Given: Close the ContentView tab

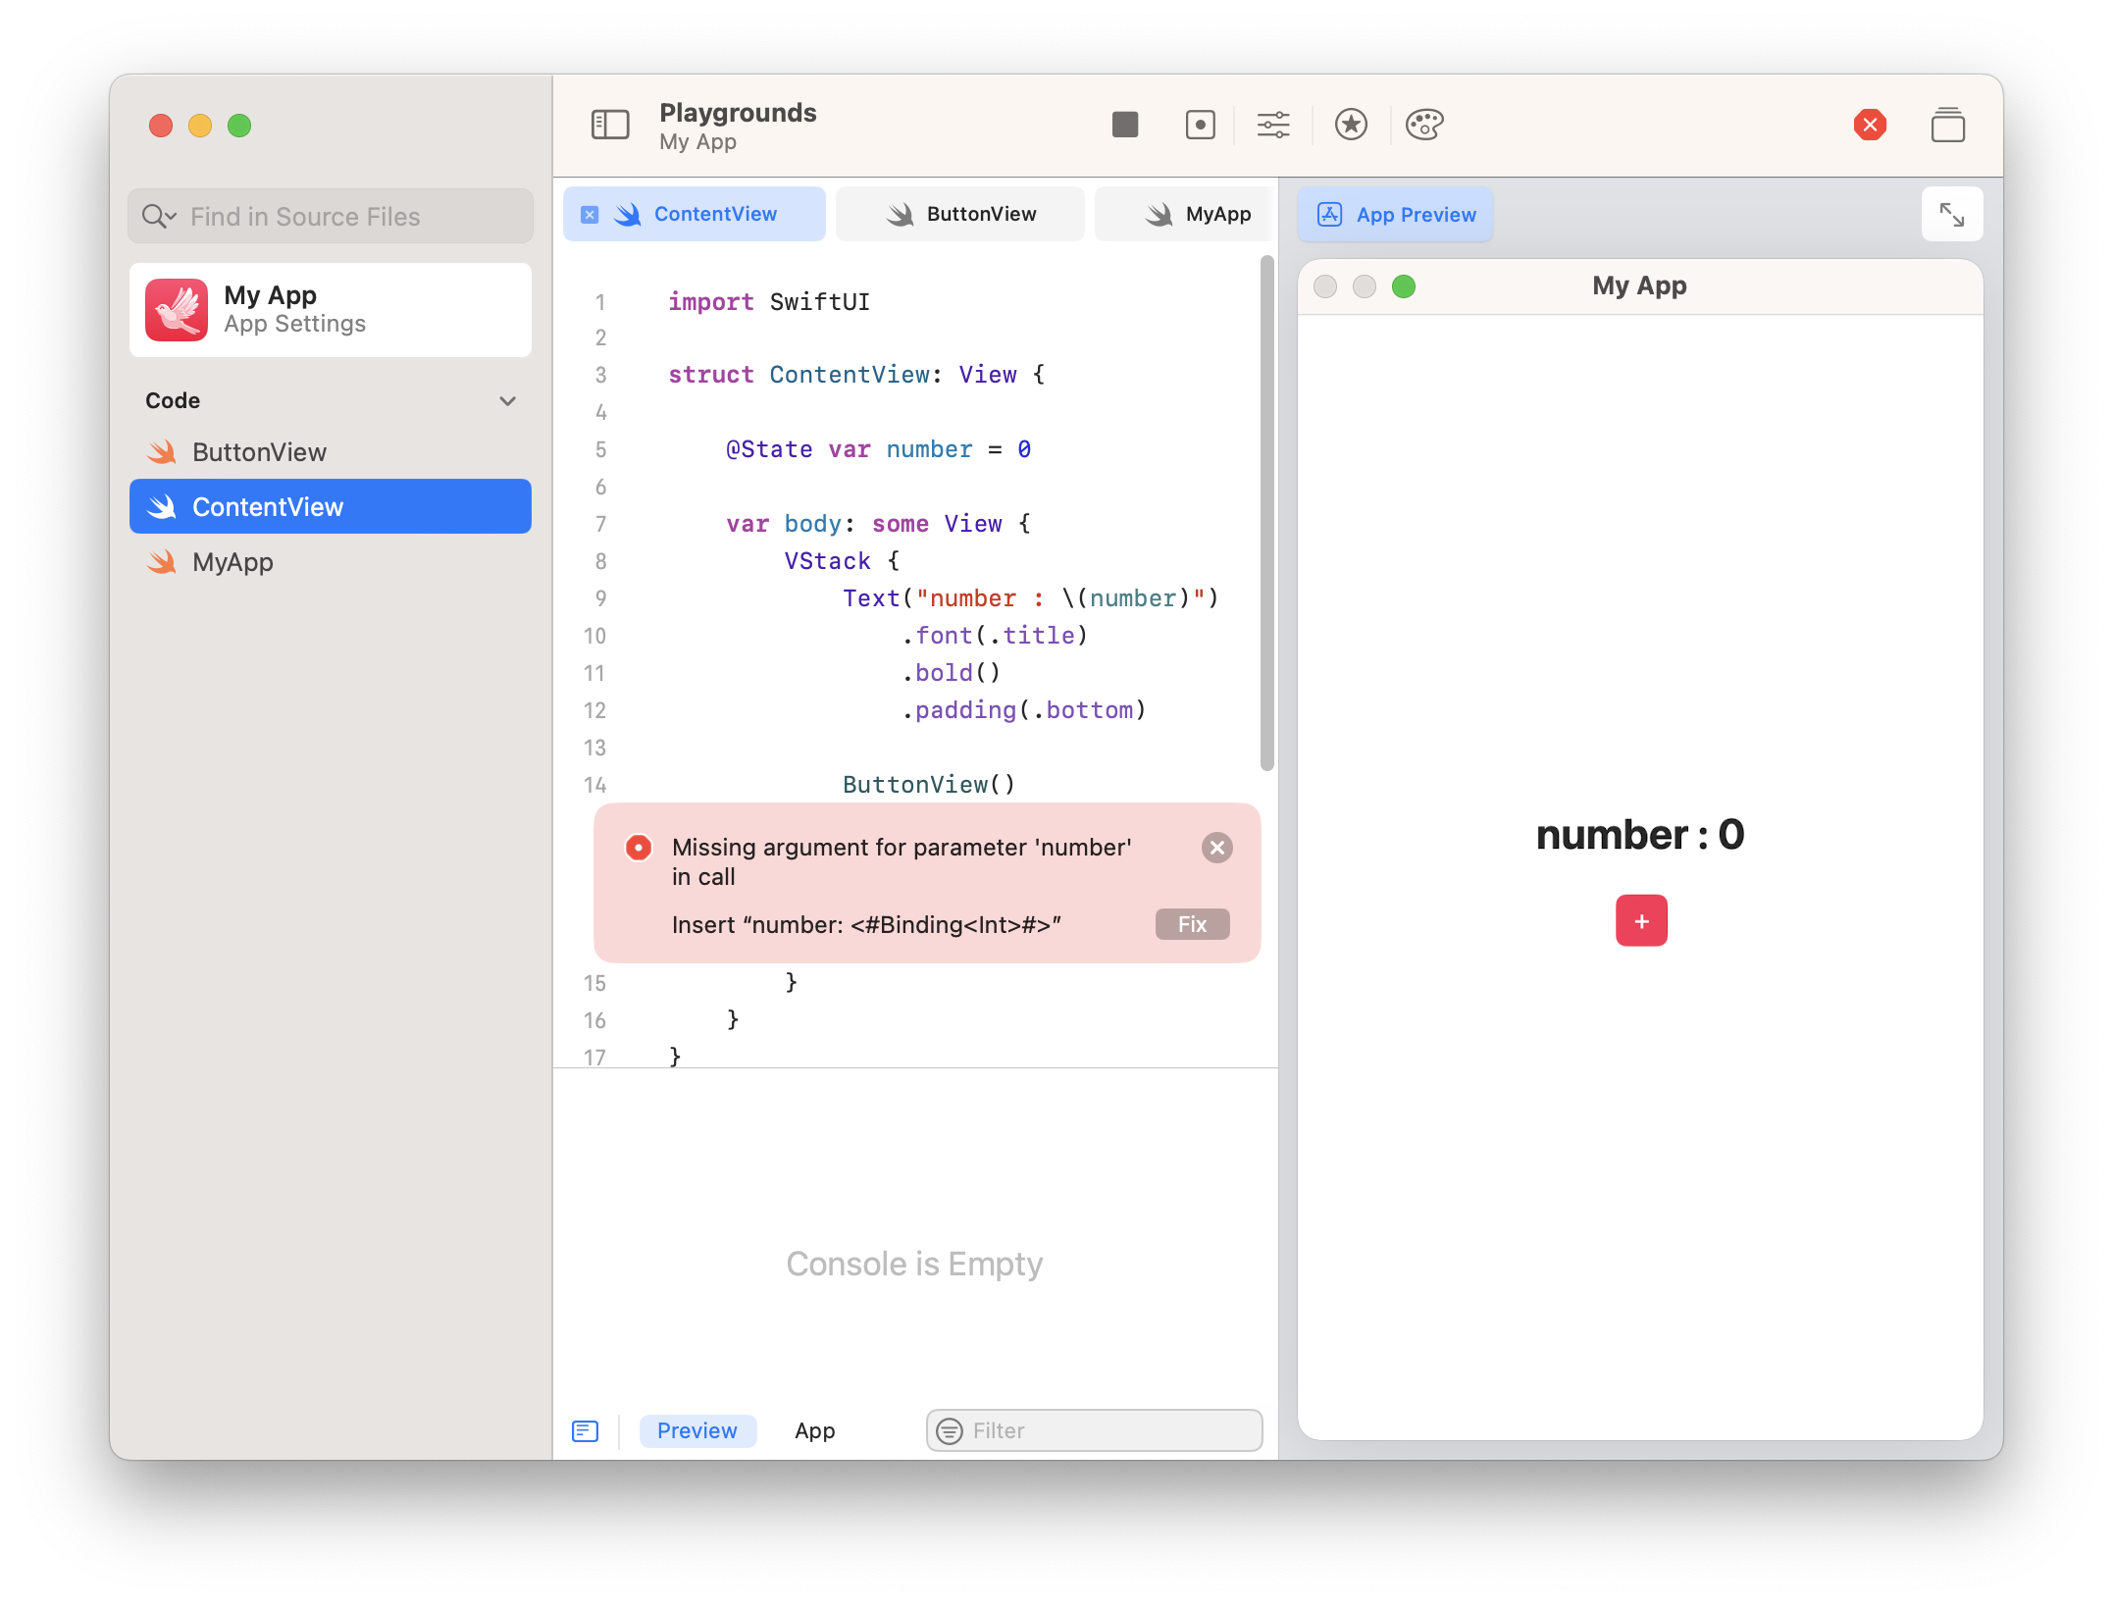Looking at the screenshot, I should (590, 214).
